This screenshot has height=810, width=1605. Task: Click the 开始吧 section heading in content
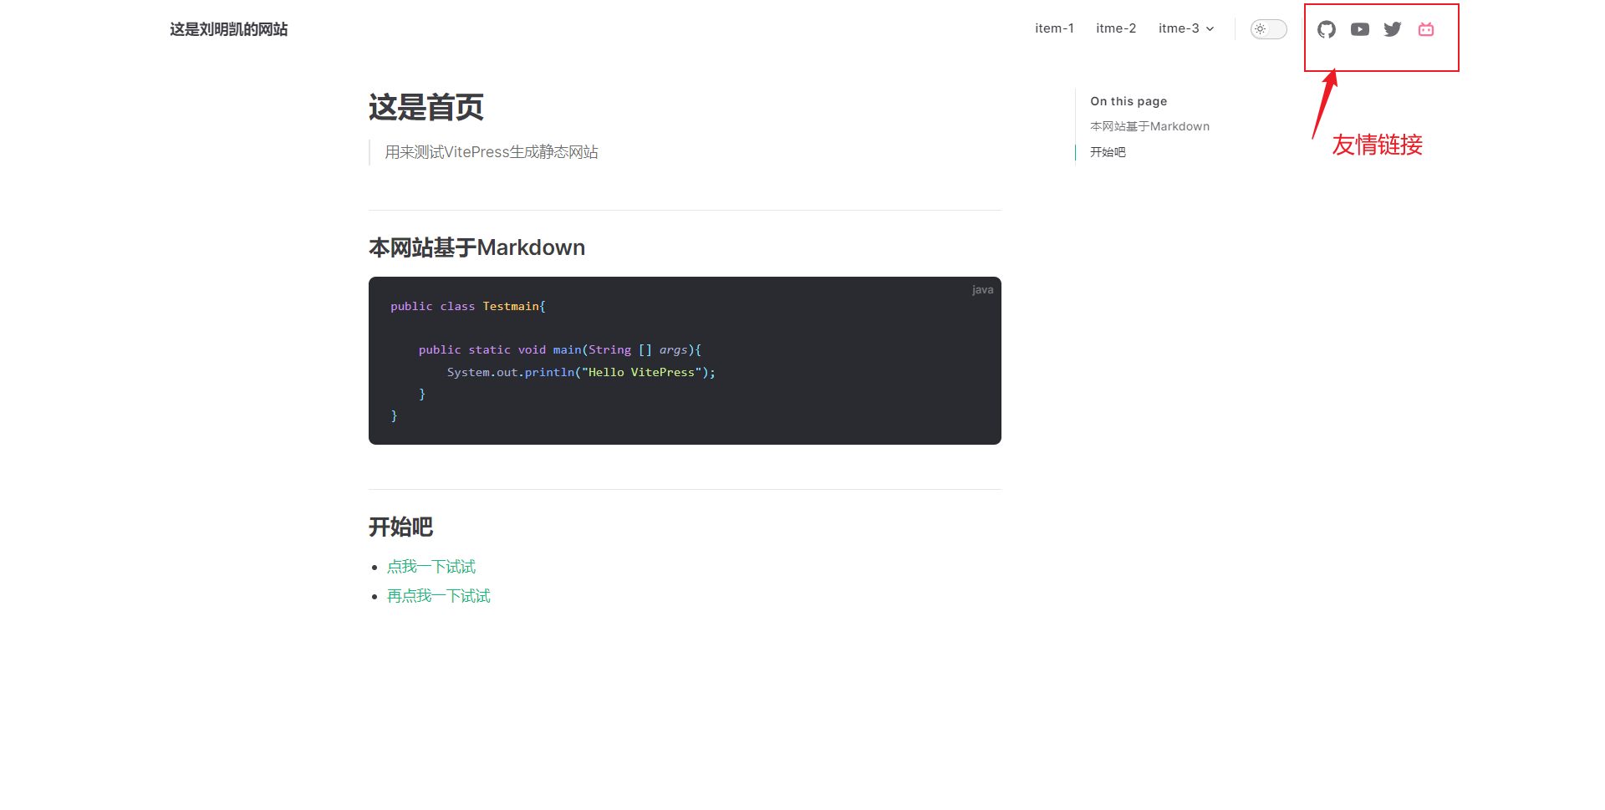pos(400,527)
